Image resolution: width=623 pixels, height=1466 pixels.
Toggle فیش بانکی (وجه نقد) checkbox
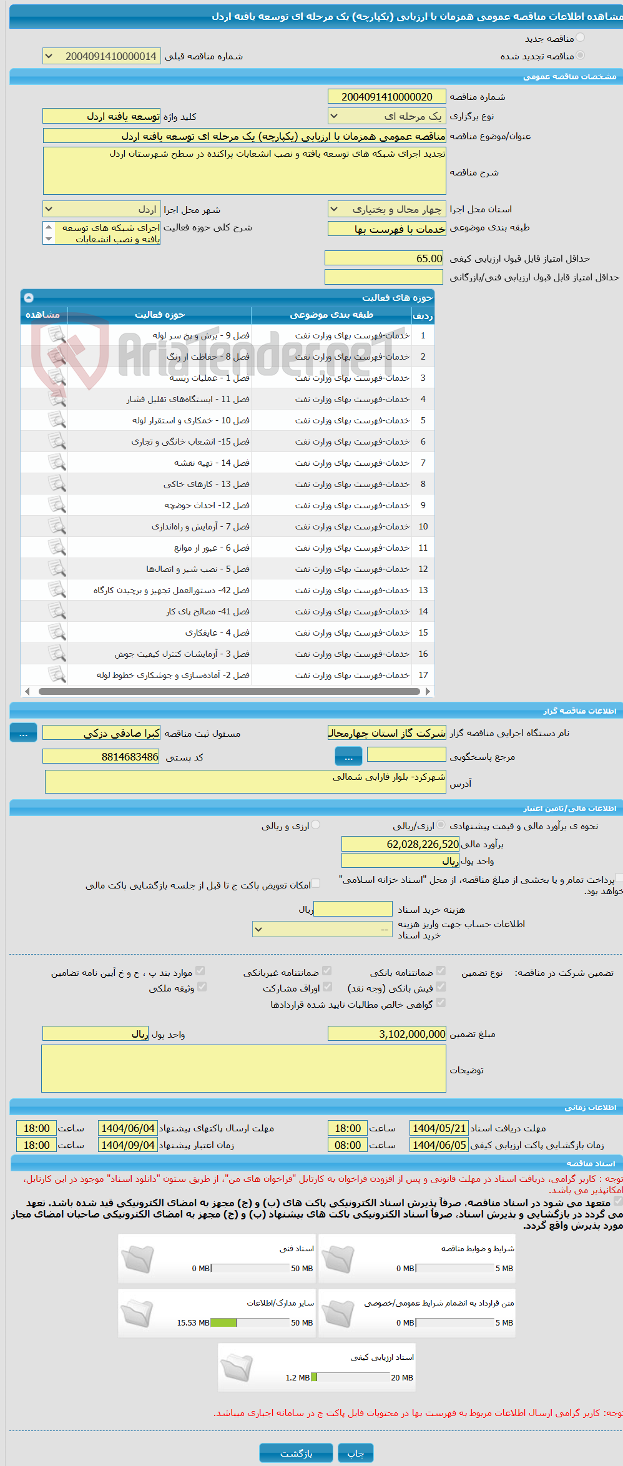(441, 986)
